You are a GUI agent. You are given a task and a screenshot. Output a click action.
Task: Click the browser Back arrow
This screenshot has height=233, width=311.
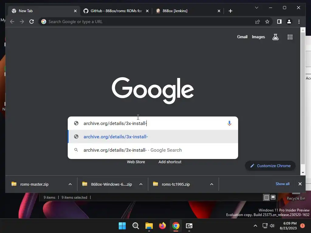12,22
